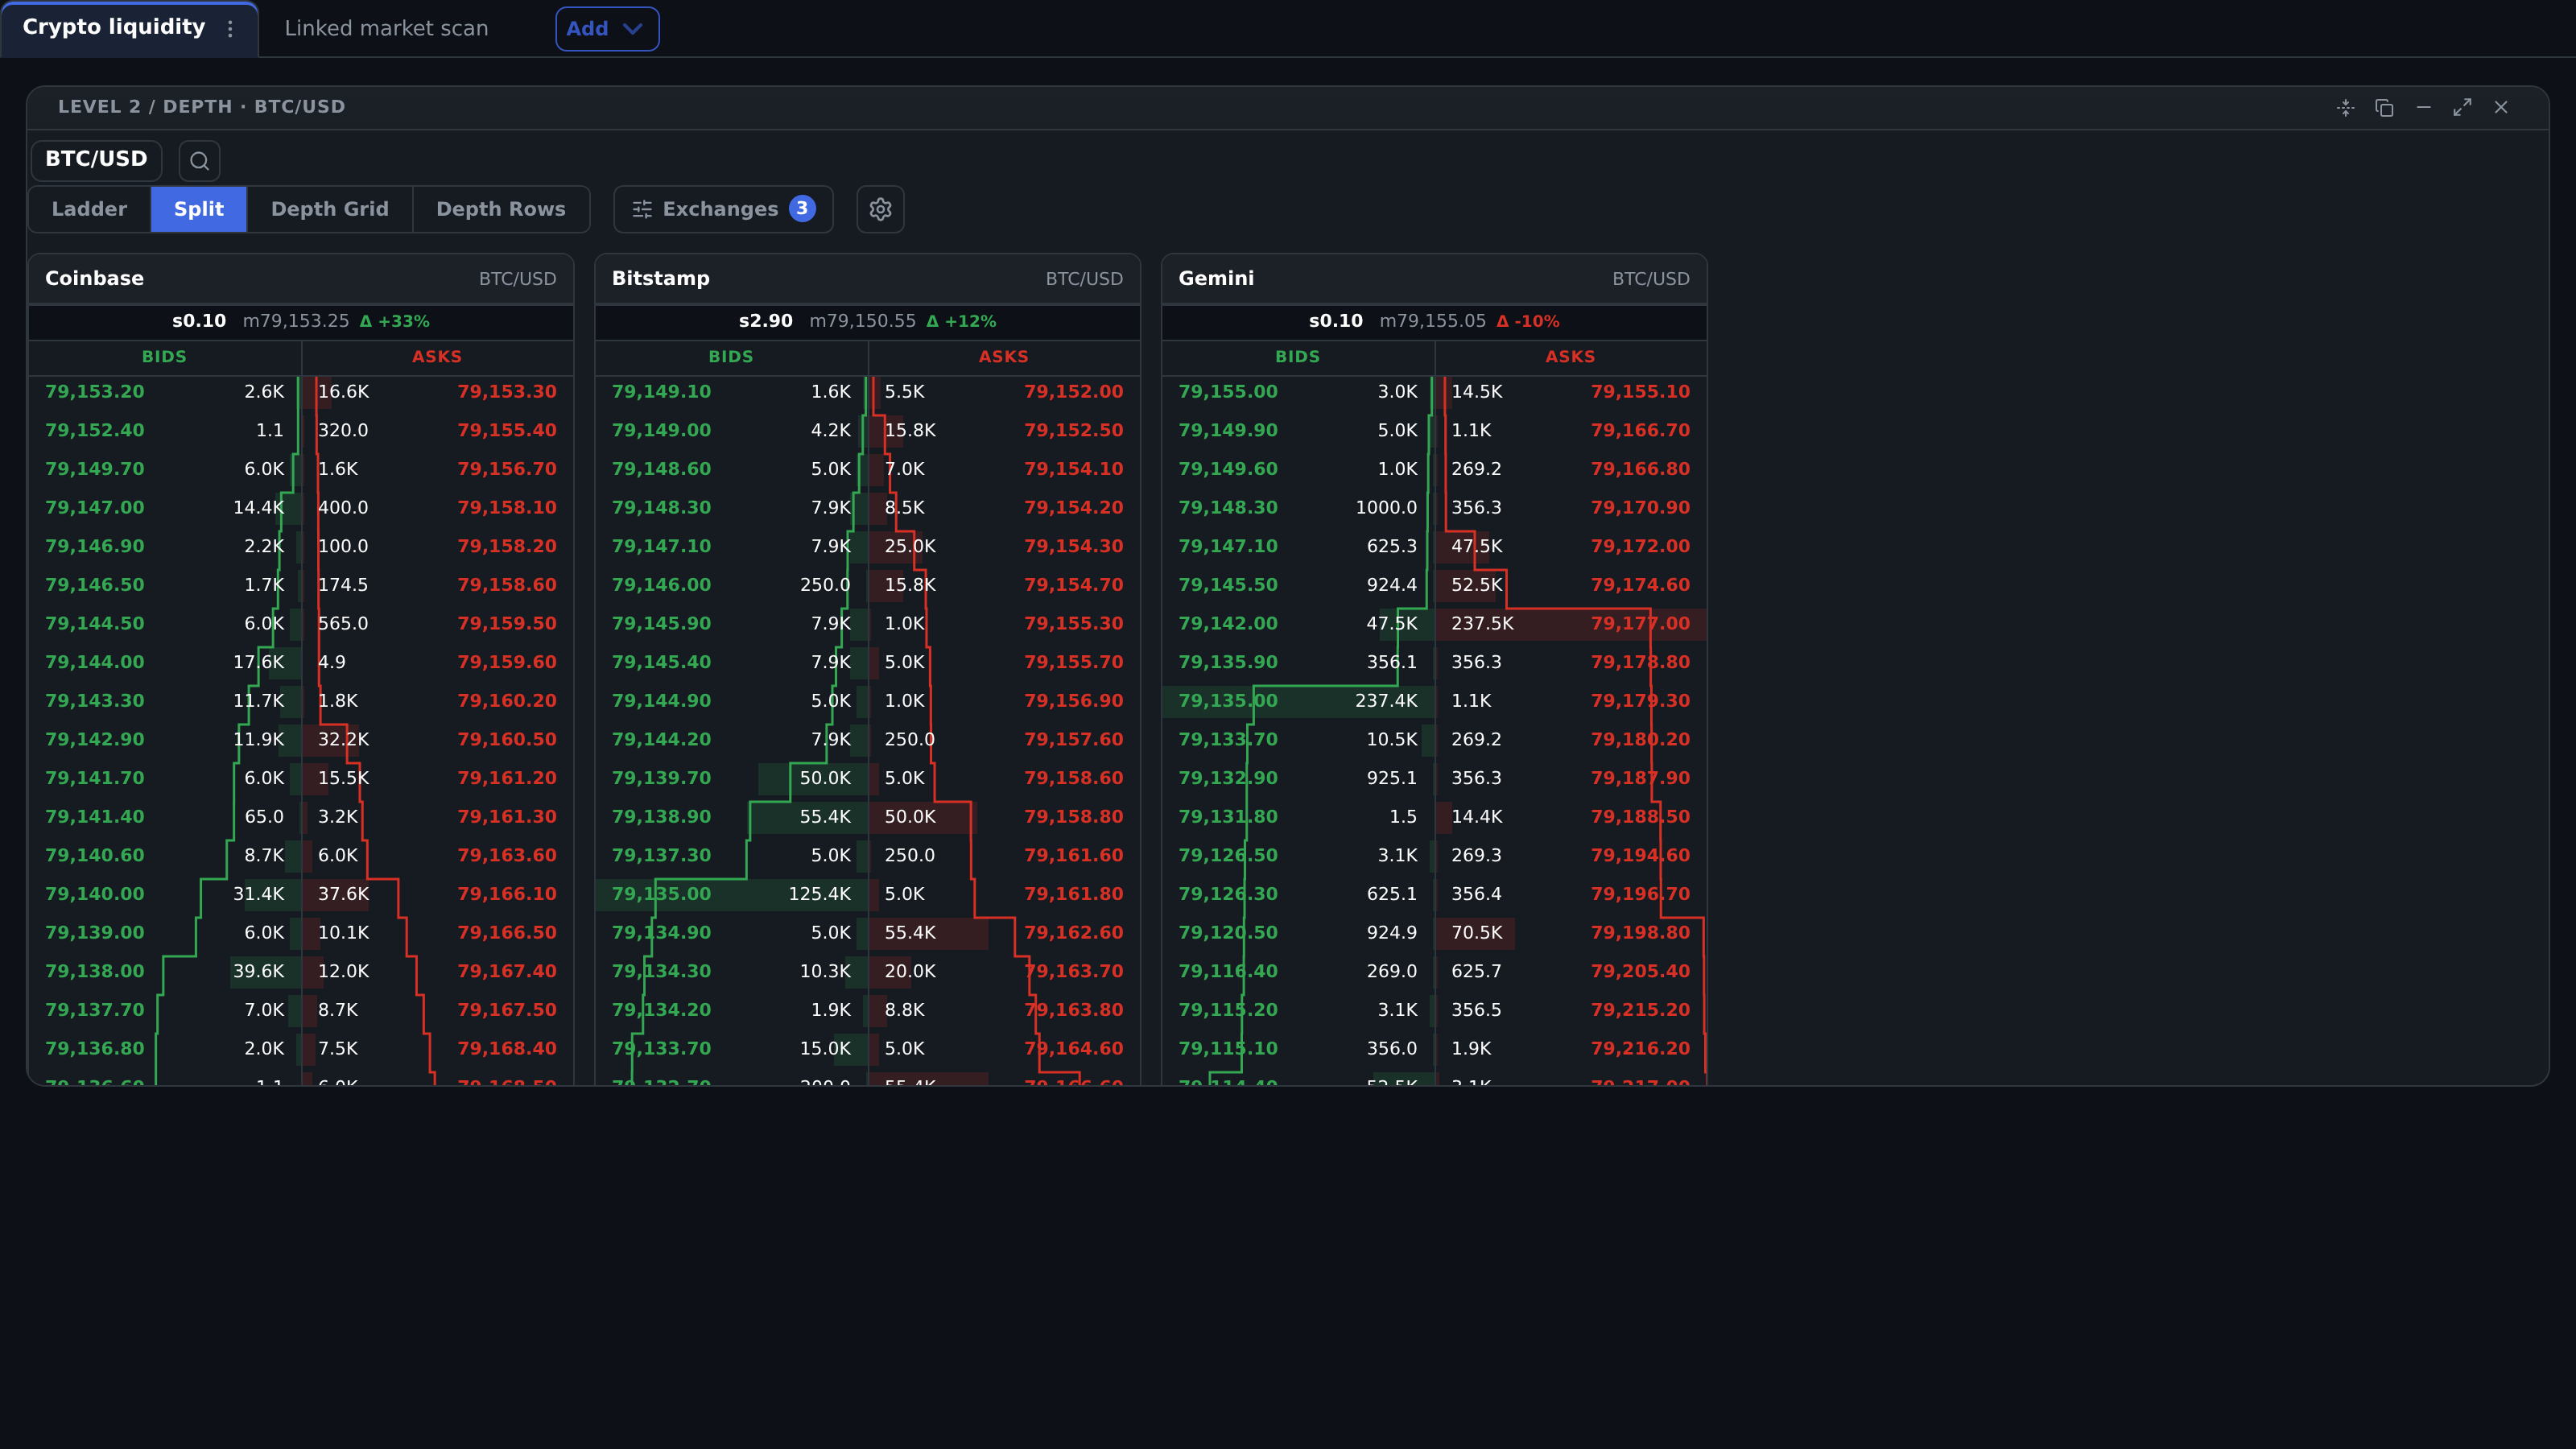
Task: Switch to Ladder view
Action: click(x=89, y=209)
